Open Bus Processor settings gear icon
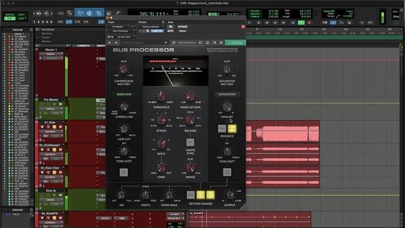405x228 pixels. (x=221, y=42)
